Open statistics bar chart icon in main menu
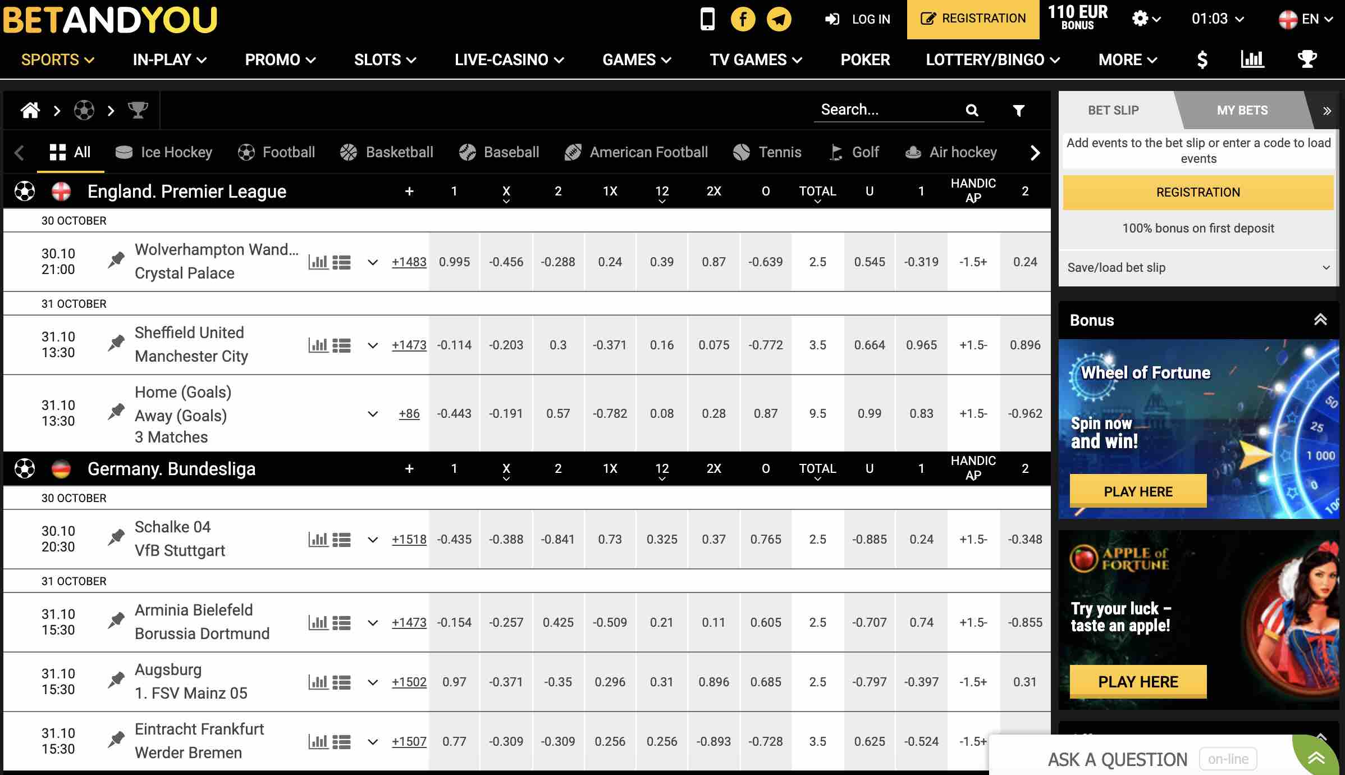 click(1252, 59)
